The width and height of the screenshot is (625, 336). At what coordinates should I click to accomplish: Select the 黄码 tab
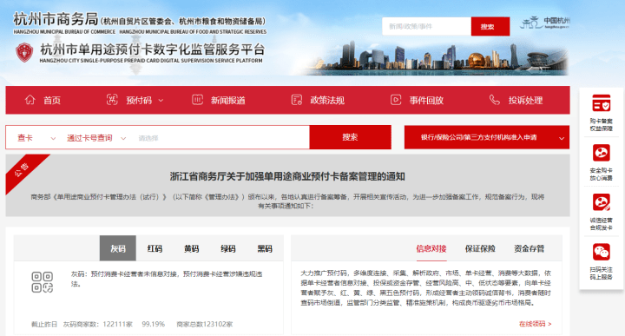point(191,248)
